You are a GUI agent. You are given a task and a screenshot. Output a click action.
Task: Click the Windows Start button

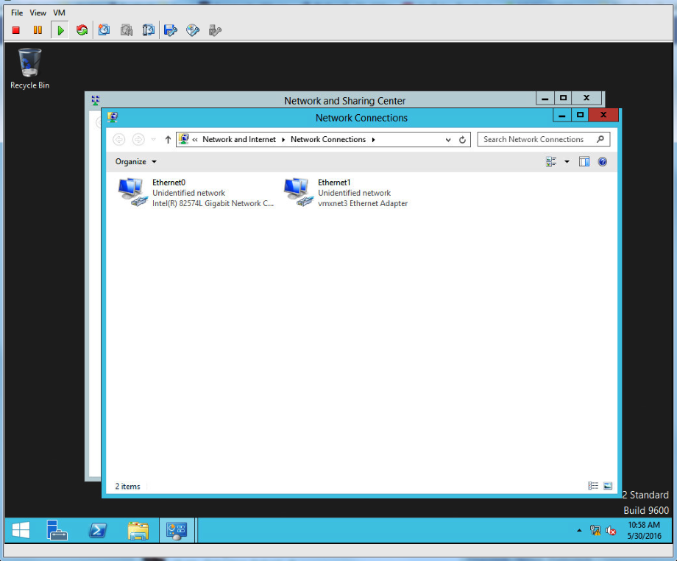pyautogui.click(x=21, y=530)
